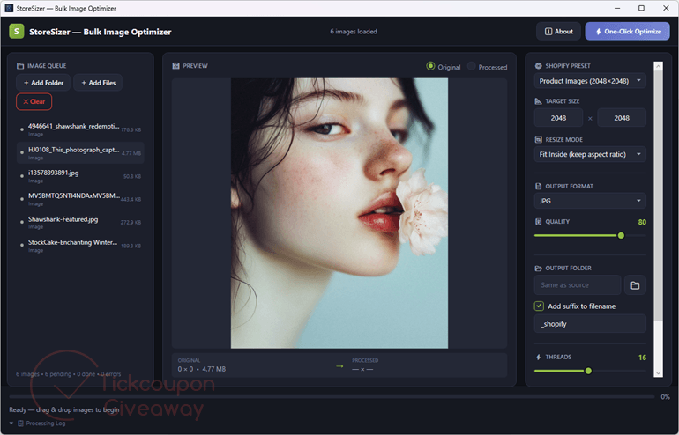
Task: Click the Target Size ruler icon
Action: click(538, 101)
